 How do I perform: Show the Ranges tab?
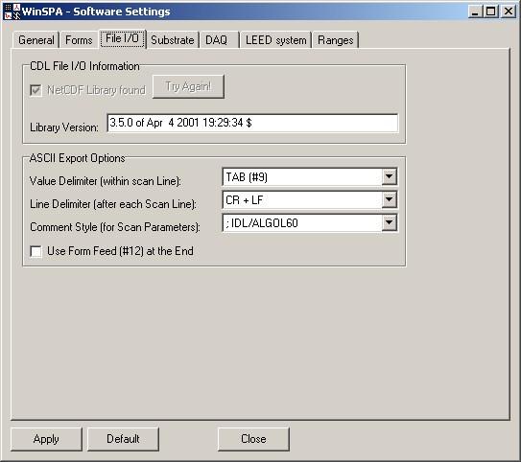click(335, 40)
